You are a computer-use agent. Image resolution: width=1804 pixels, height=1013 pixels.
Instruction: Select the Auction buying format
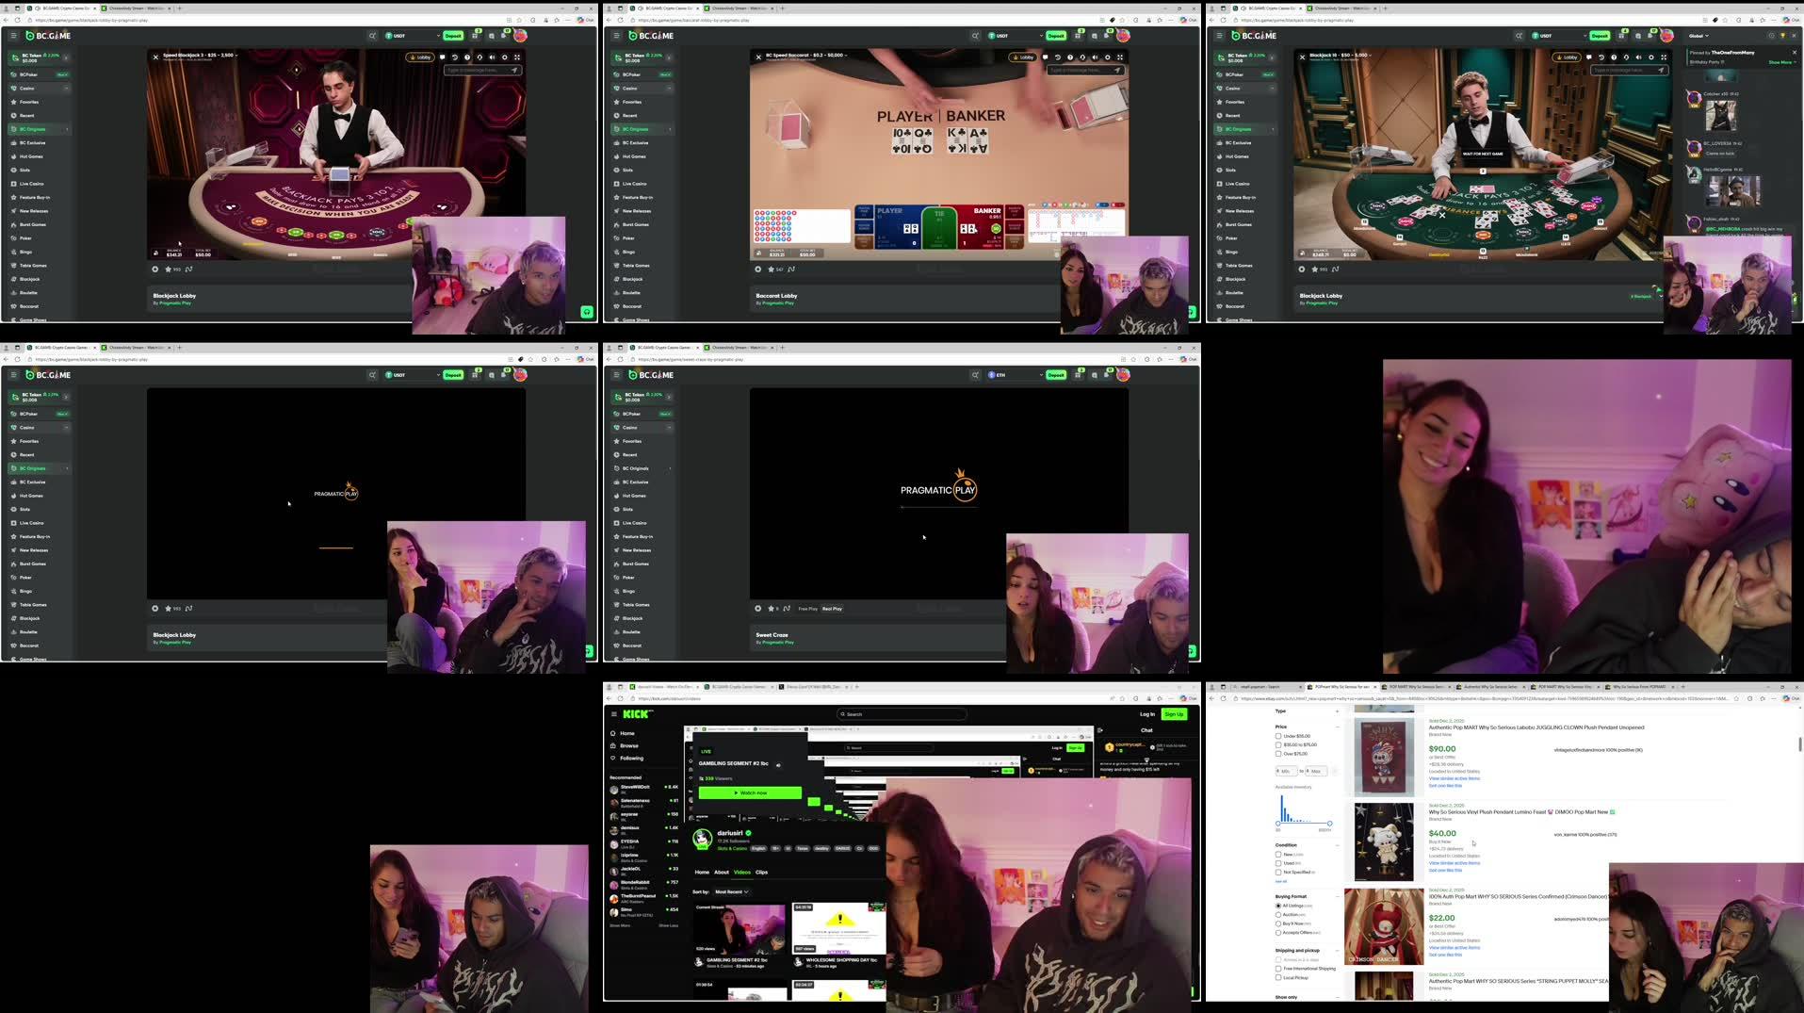[1278, 914]
